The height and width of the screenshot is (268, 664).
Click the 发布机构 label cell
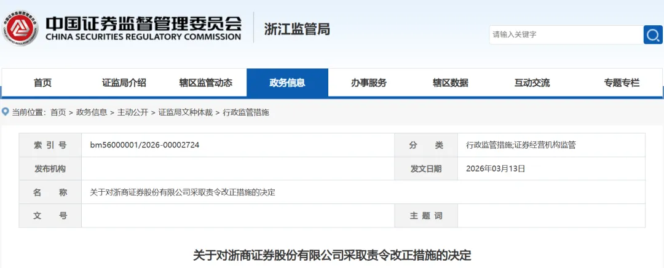50,168
